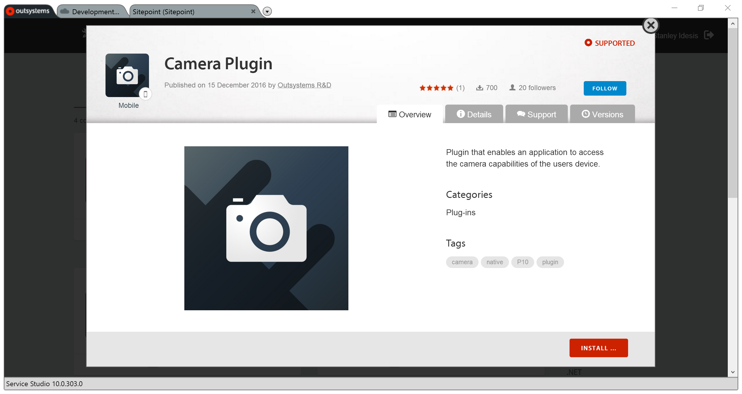Click the page scrollbar down arrow
The width and height of the screenshot is (742, 394).
[732, 372]
